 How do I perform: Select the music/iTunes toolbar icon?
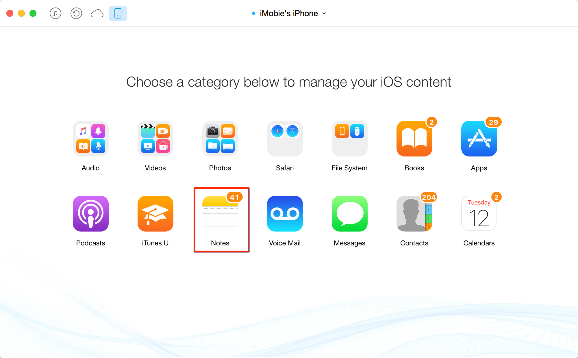(x=56, y=14)
